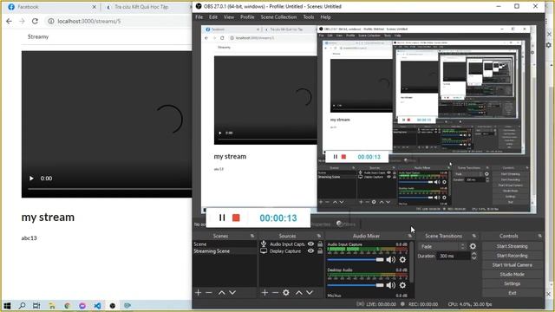Hide Audio Input Capture source eye
This screenshot has width=555, height=312.
coord(310,244)
